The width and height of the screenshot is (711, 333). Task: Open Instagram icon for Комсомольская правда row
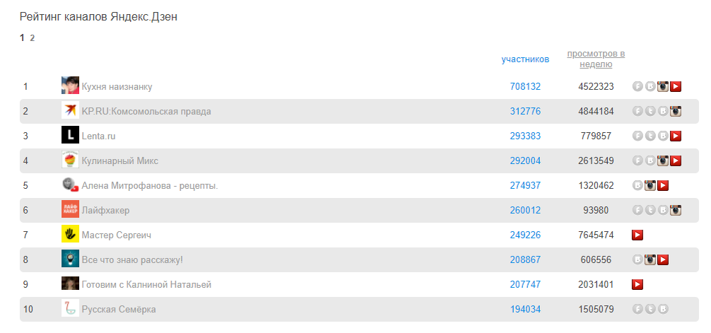point(676,111)
